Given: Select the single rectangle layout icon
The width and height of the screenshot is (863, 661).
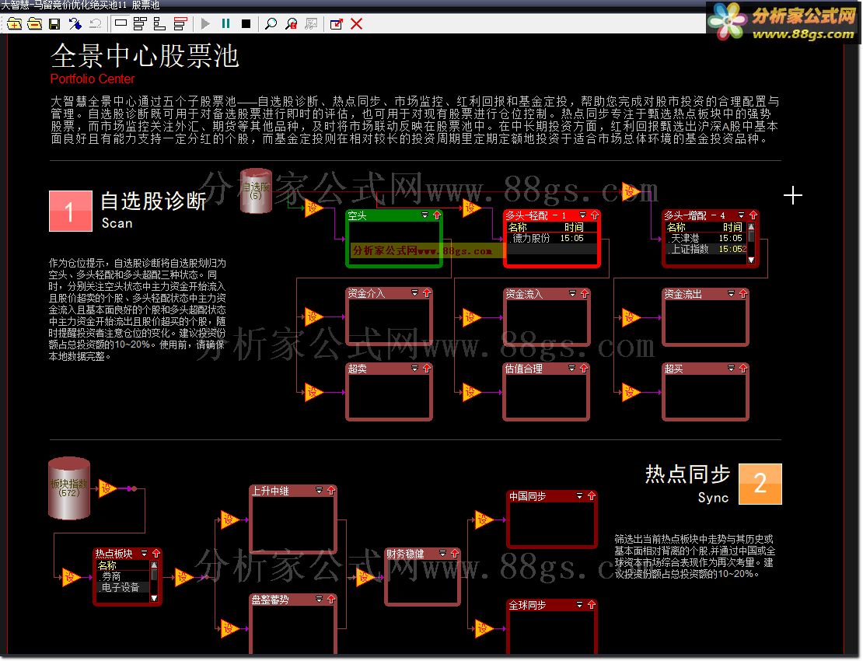Looking at the screenshot, I should coord(121,23).
